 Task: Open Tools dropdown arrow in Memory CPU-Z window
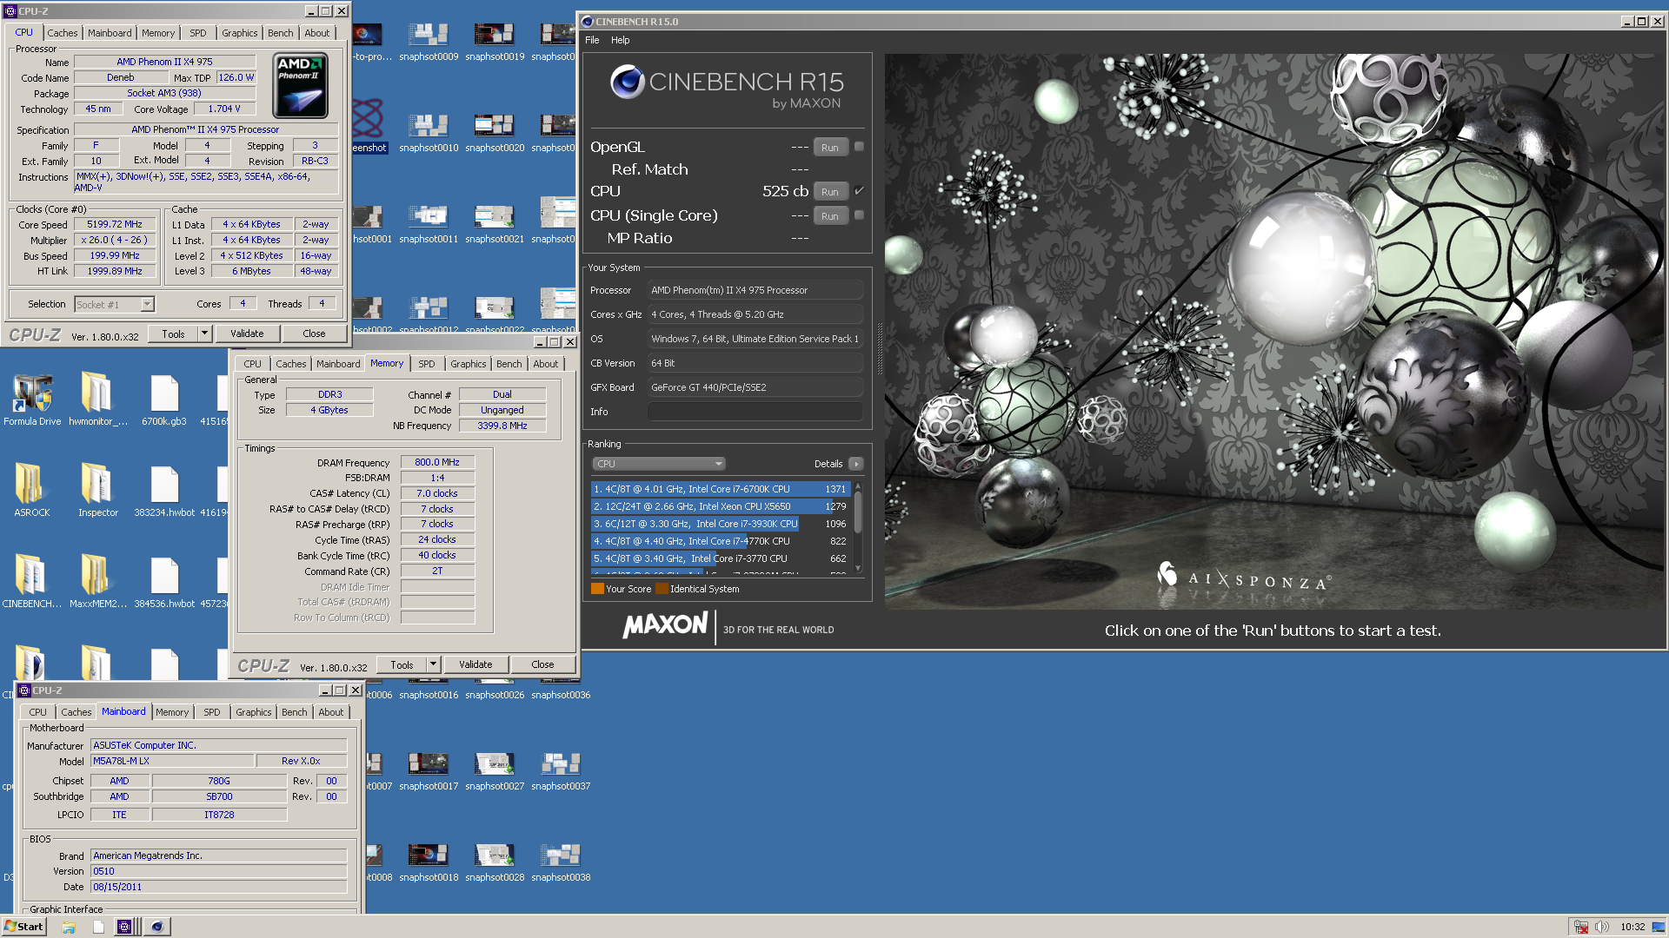433,664
